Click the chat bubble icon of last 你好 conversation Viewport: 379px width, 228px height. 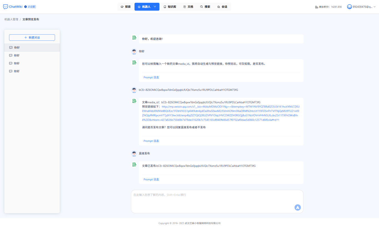[x=11, y=71]
